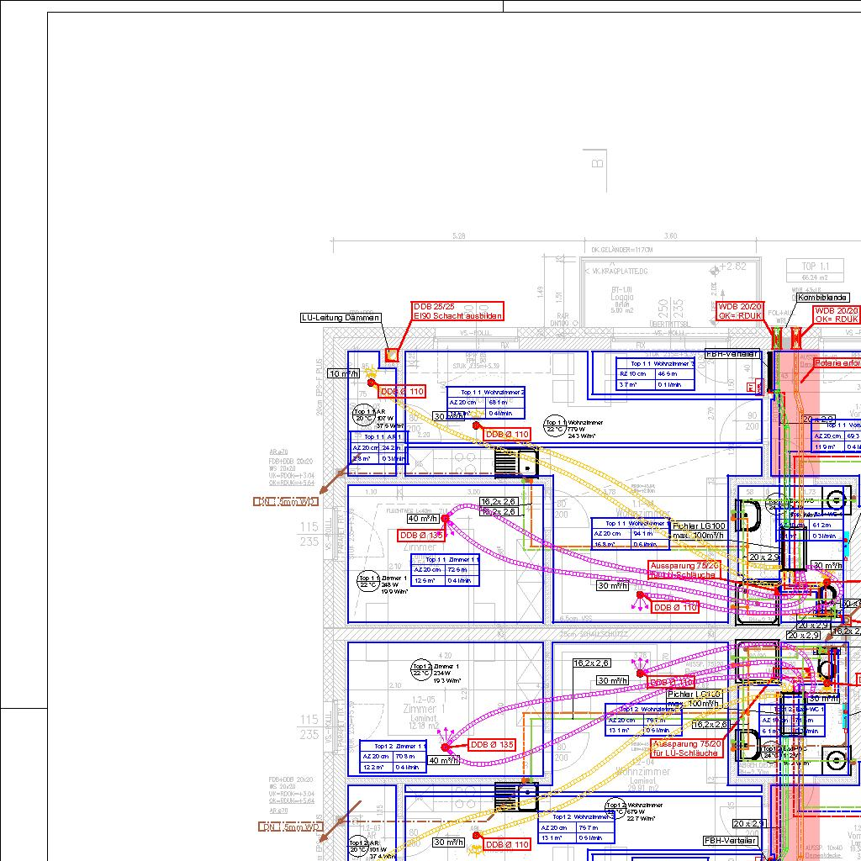Viewport: 861px width, 861px height.
Task: Select the LU-Leitung Dämmen label
Action: coord(341,318)
